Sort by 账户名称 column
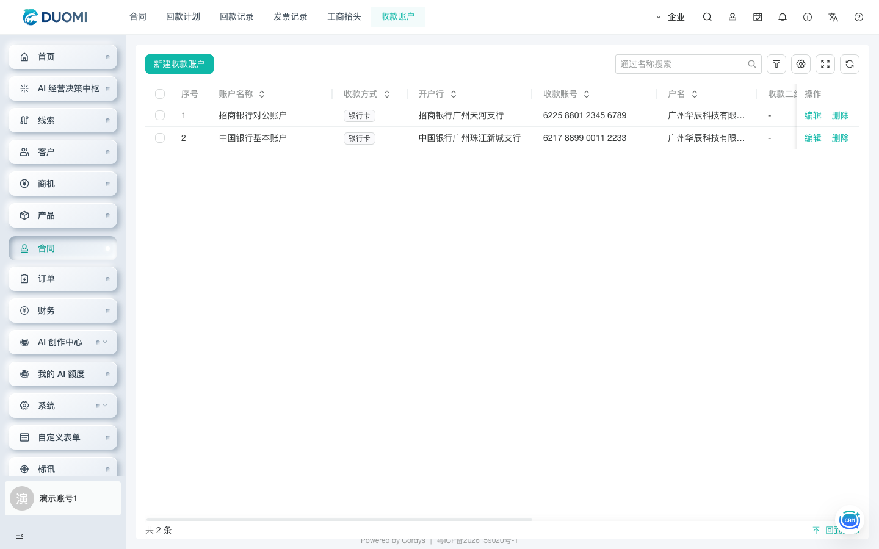Image resolution: width=879 pixels, height=549 pixels. 262,94
